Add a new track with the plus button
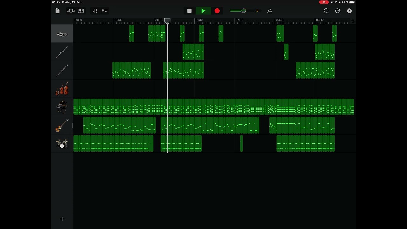 click(x=62, y=219)
